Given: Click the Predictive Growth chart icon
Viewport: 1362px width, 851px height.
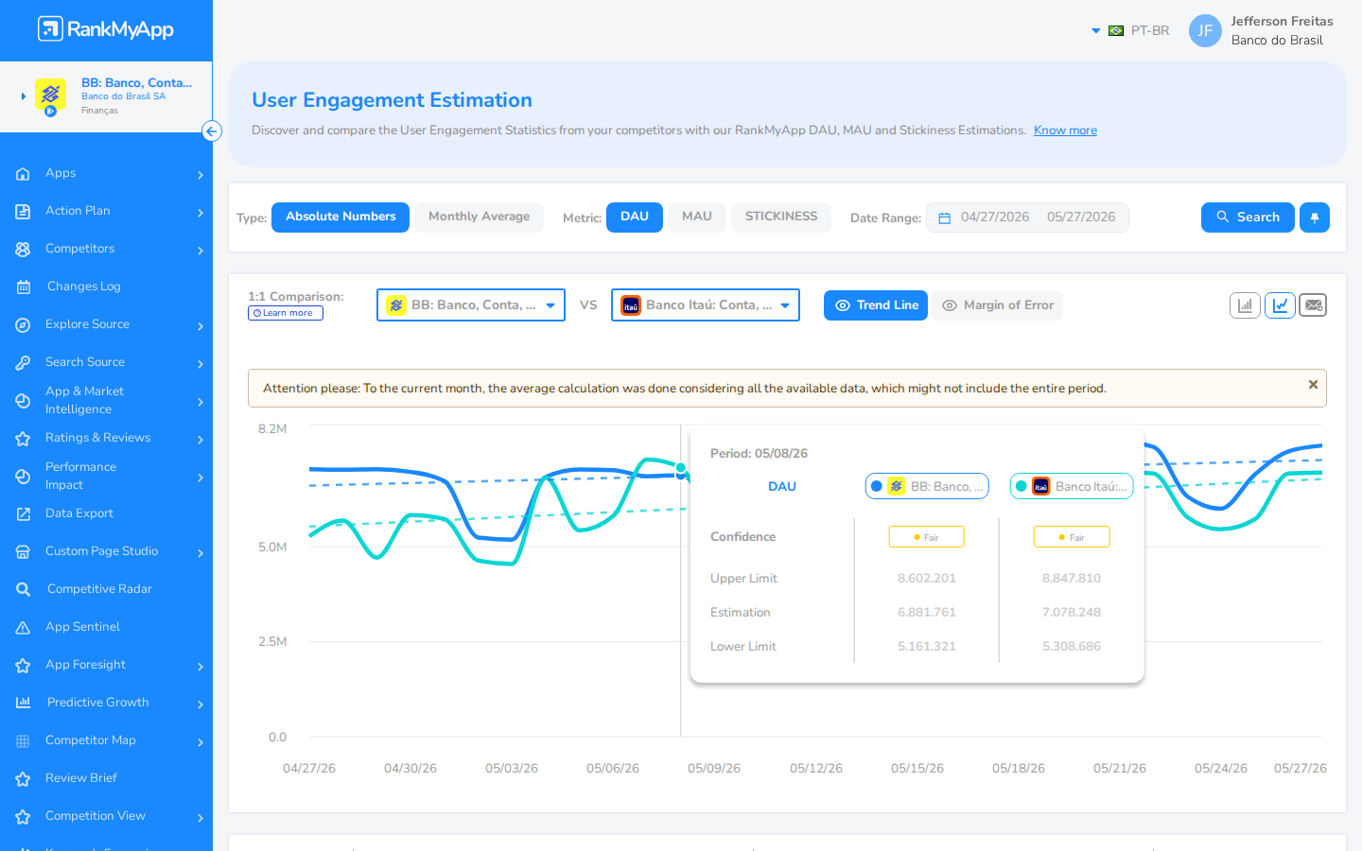Looking at the screenshot, I should [x=23, y=703].
